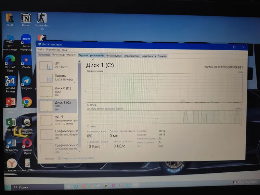Screen dimensions: 260x195
Task: Select the Intel UHD Graphics GPU entry
Action: tap(59, 134)
